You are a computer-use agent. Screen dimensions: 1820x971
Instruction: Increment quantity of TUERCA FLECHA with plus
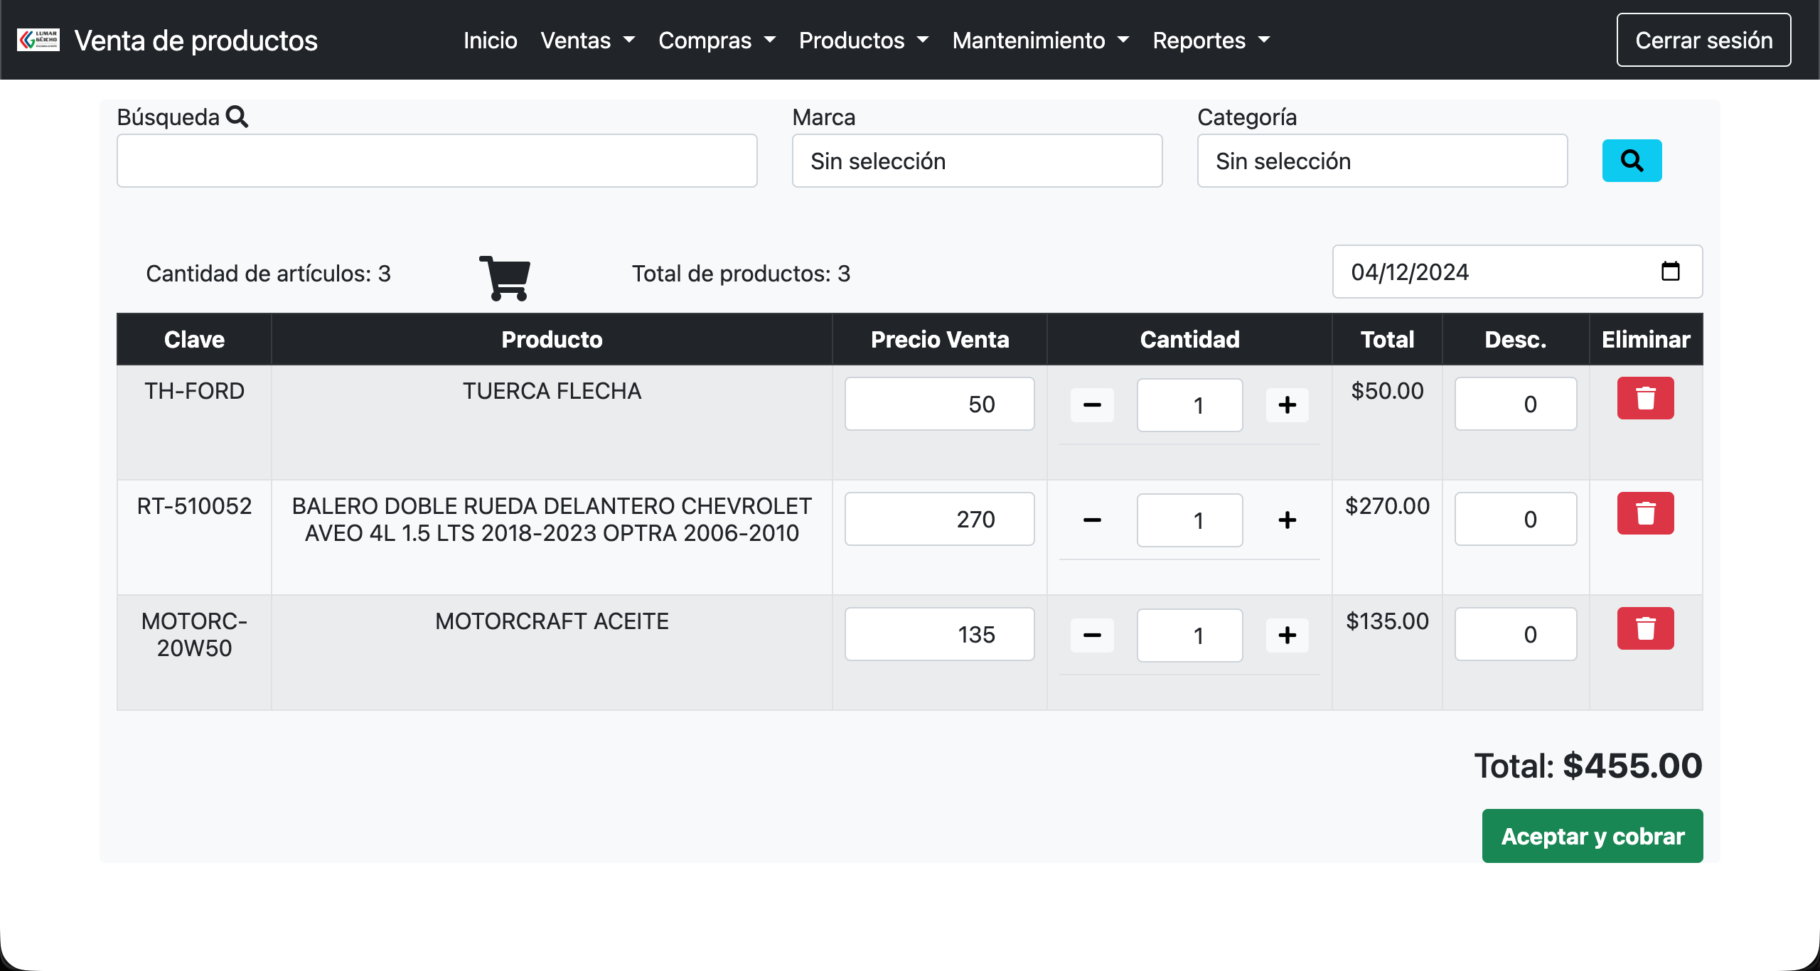(x=1288, y=404)
